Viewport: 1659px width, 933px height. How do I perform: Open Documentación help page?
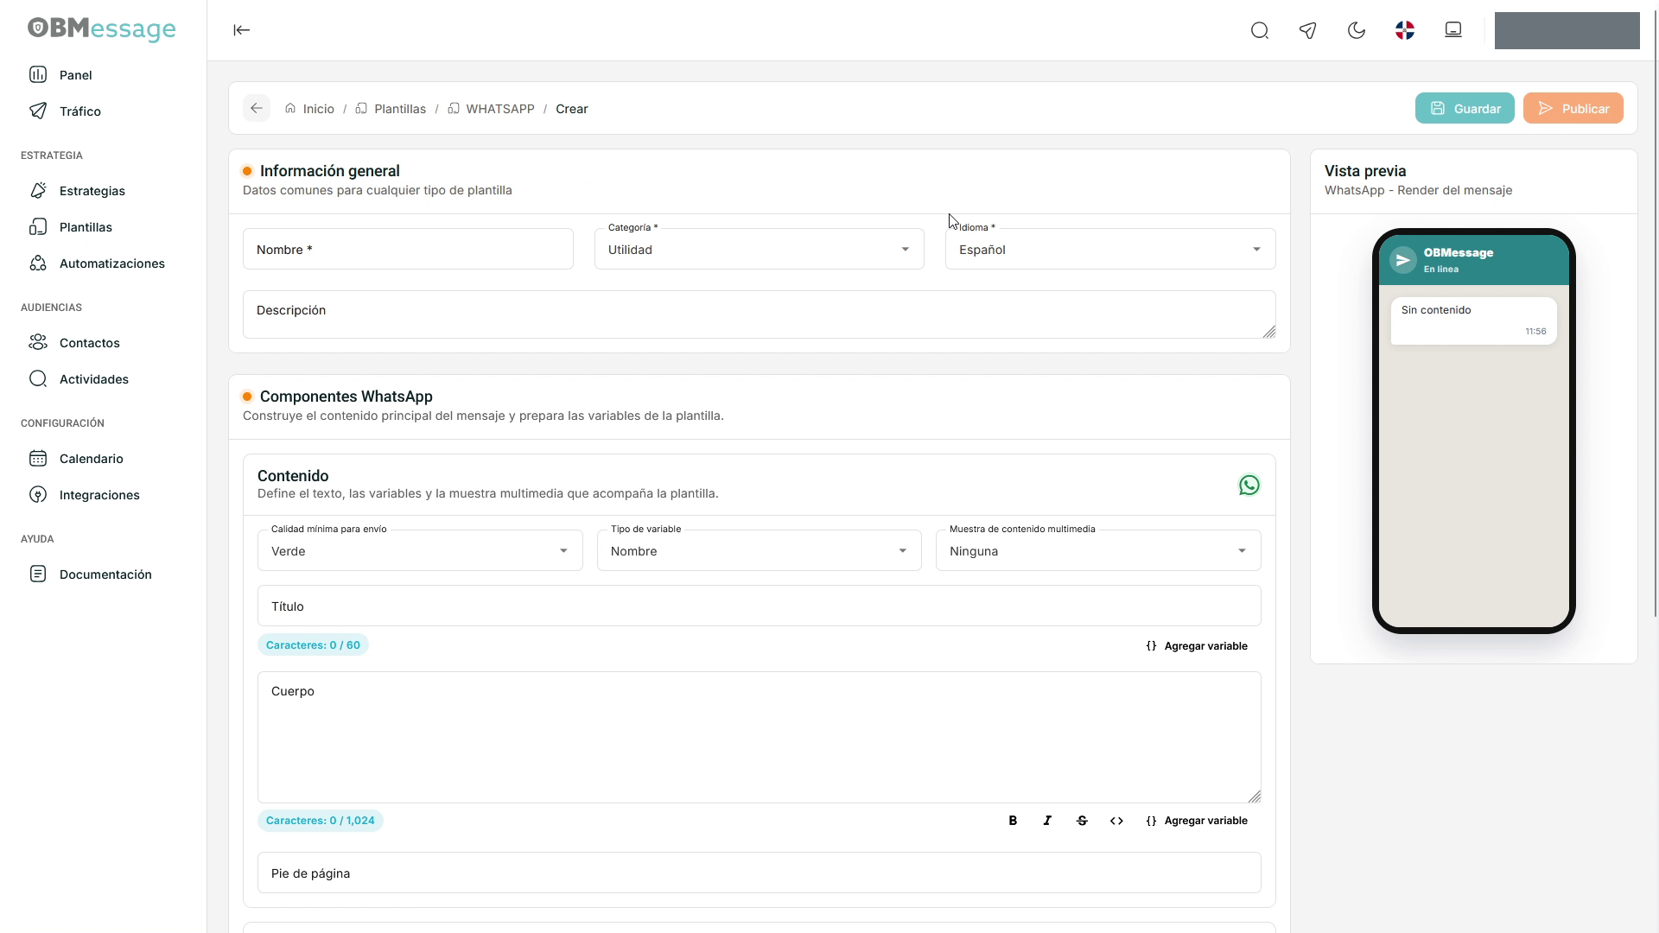click(104, 574)
